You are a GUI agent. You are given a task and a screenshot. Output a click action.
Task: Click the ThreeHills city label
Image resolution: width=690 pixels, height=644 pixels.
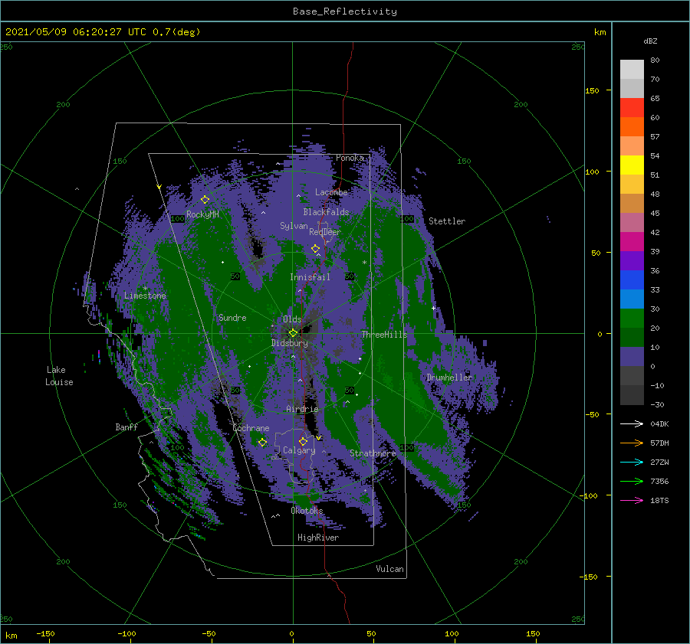385,335
